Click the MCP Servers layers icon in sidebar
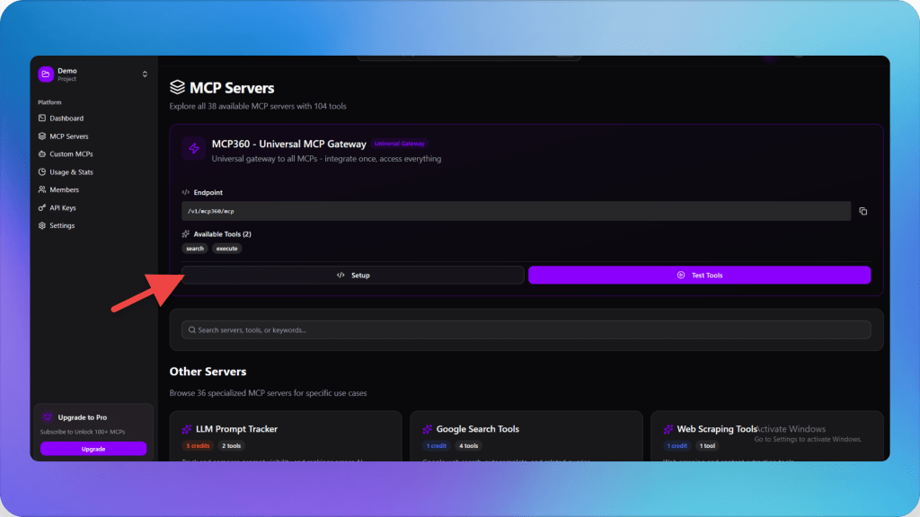 [x=42, y=136]
